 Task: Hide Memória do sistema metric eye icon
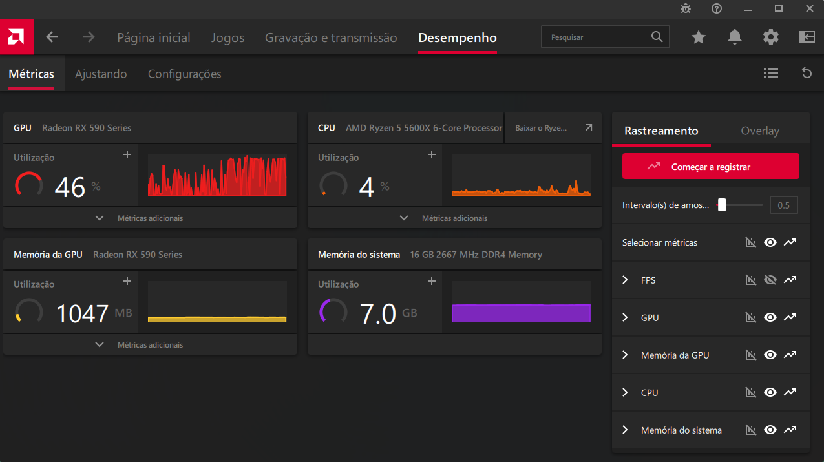770,430
